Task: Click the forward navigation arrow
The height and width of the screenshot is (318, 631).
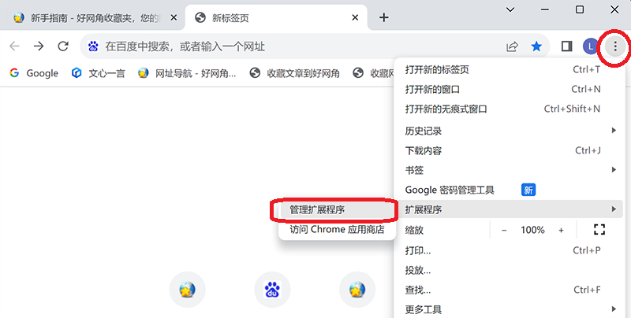Action: click(x=39, y=46)
